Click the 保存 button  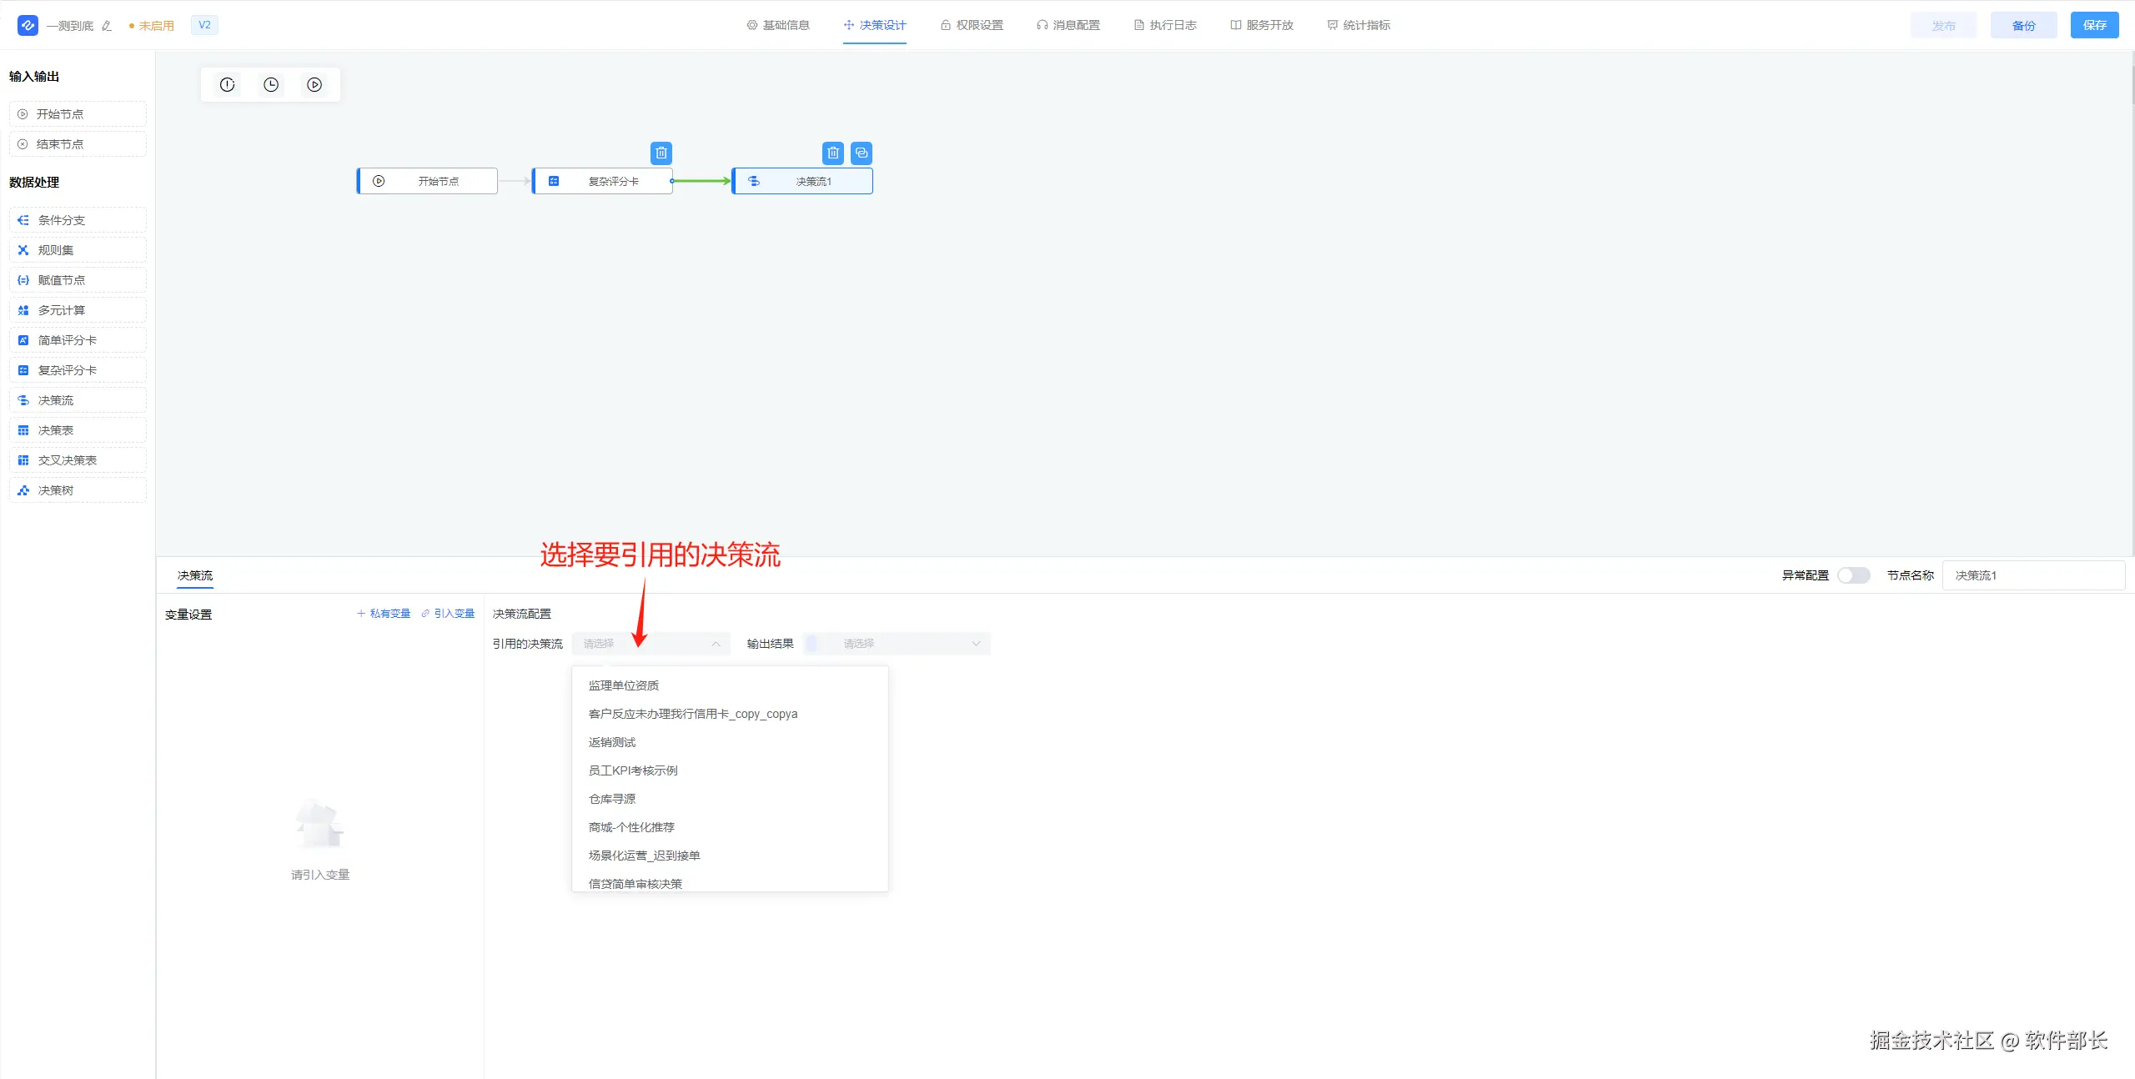pyautogui.click(x=2094, y=25)
